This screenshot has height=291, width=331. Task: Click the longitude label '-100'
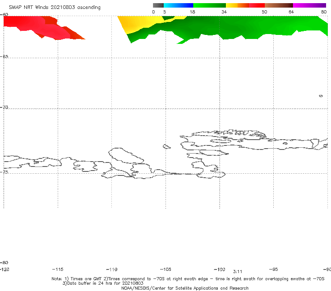220,270
